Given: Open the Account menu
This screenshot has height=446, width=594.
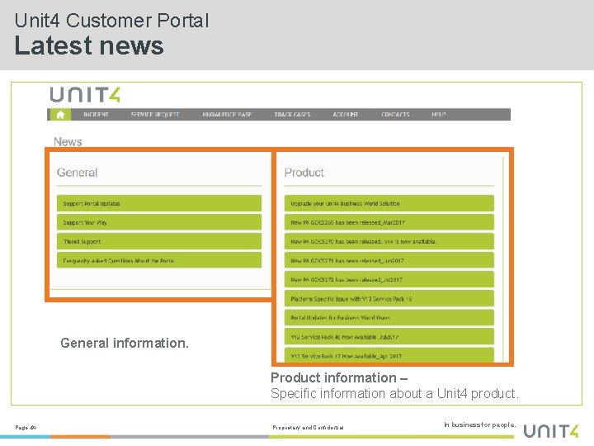Looking at the screenshot, I should [x=346, y=115].
